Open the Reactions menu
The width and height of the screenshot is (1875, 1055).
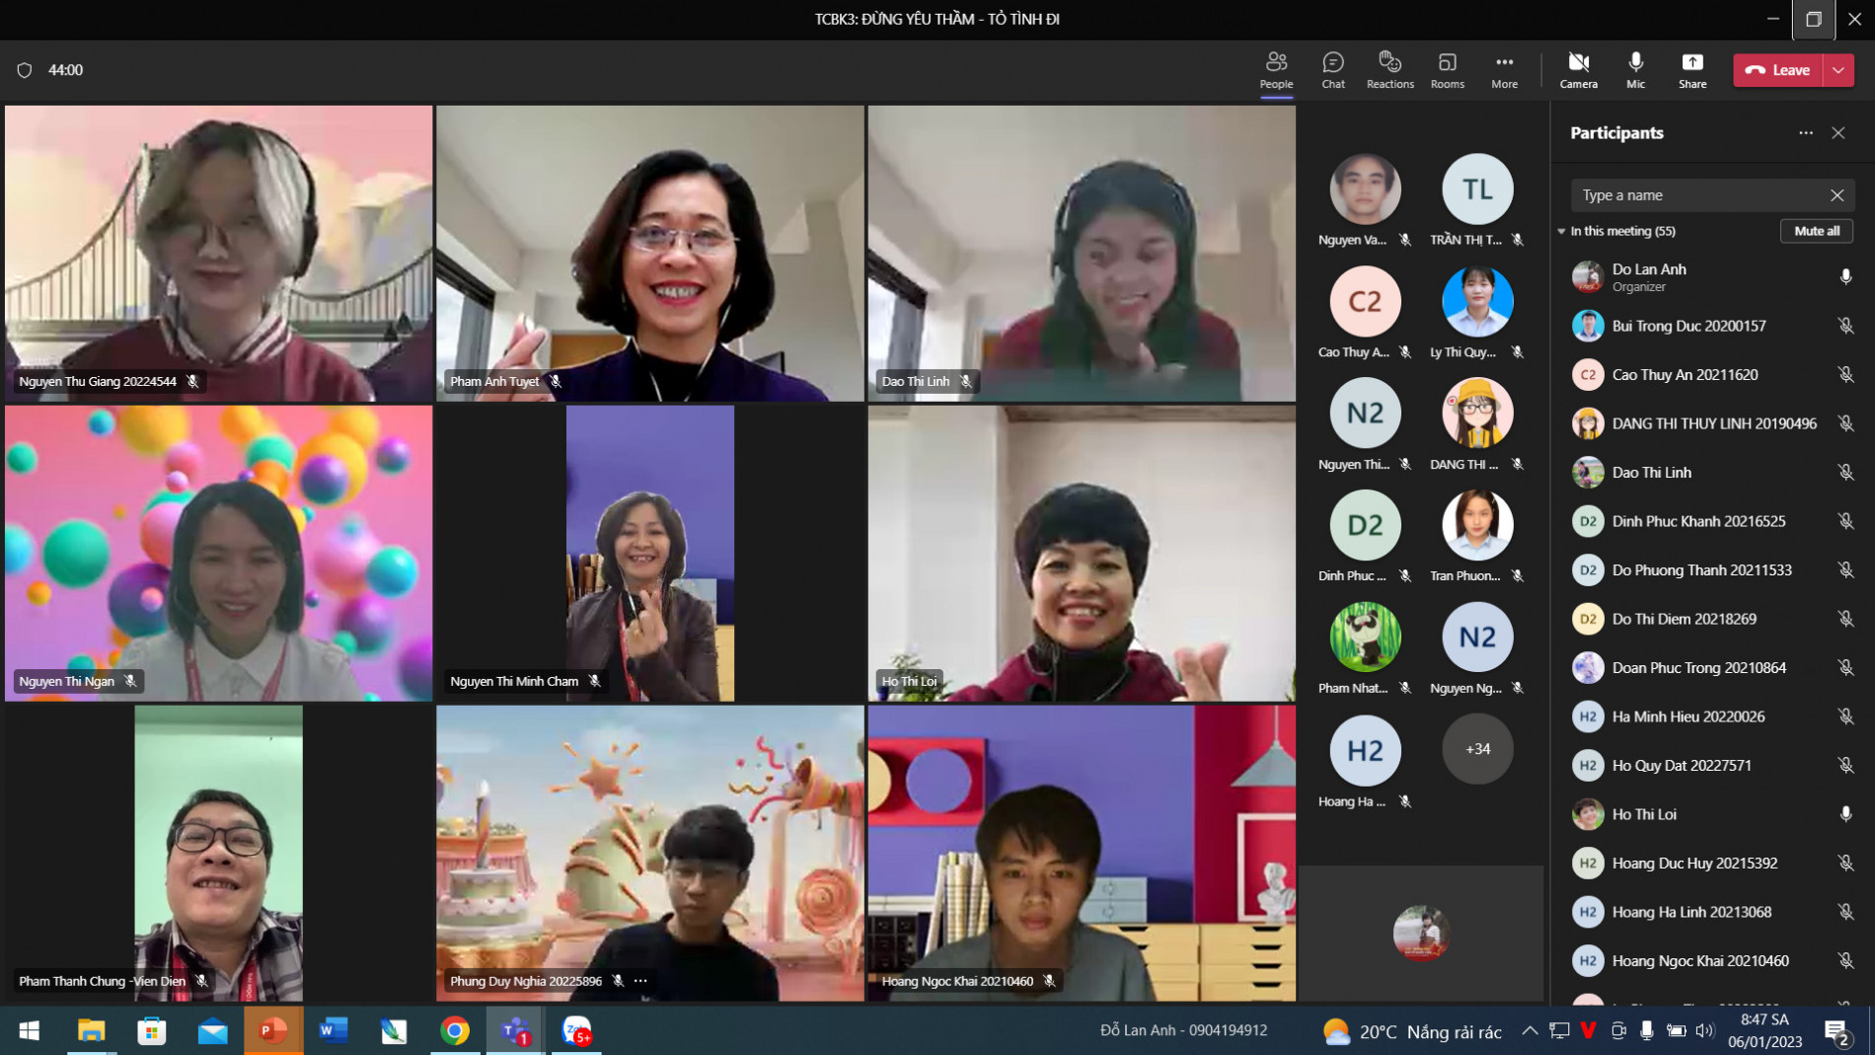click(1389, 70)
